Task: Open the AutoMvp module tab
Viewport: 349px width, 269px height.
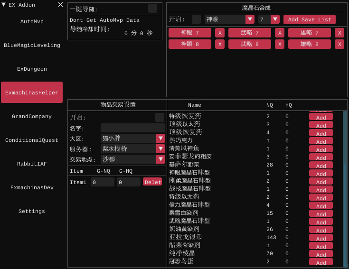Action: click(x=32, y=21)
